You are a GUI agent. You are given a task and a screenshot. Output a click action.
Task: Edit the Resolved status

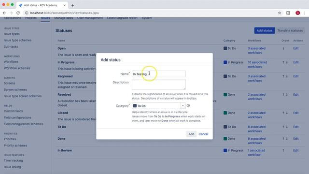coord(296,95)
